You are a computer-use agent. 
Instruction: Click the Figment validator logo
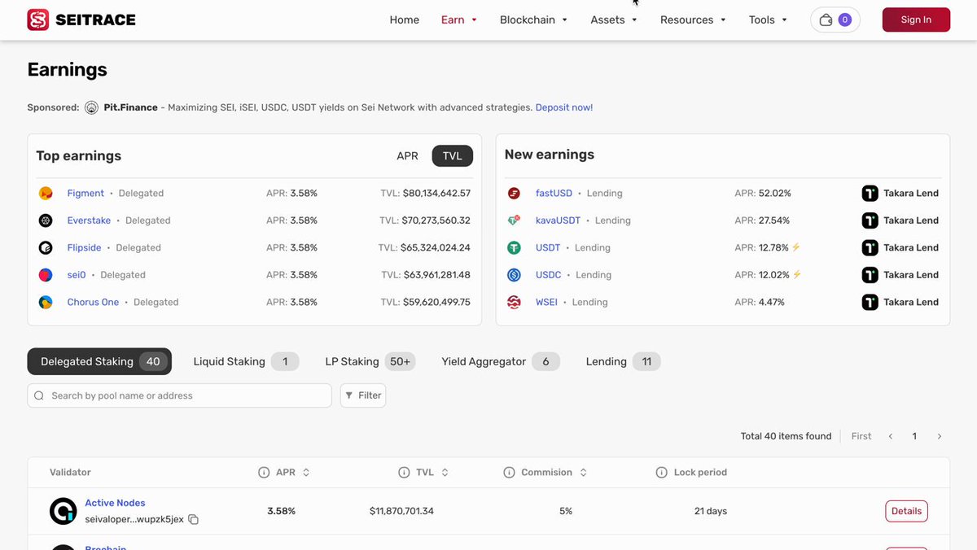(46, 194)
